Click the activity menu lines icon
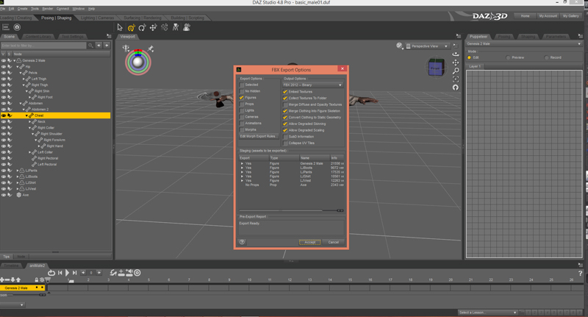Viewport: 588px width, 317px height. point(6,27)
